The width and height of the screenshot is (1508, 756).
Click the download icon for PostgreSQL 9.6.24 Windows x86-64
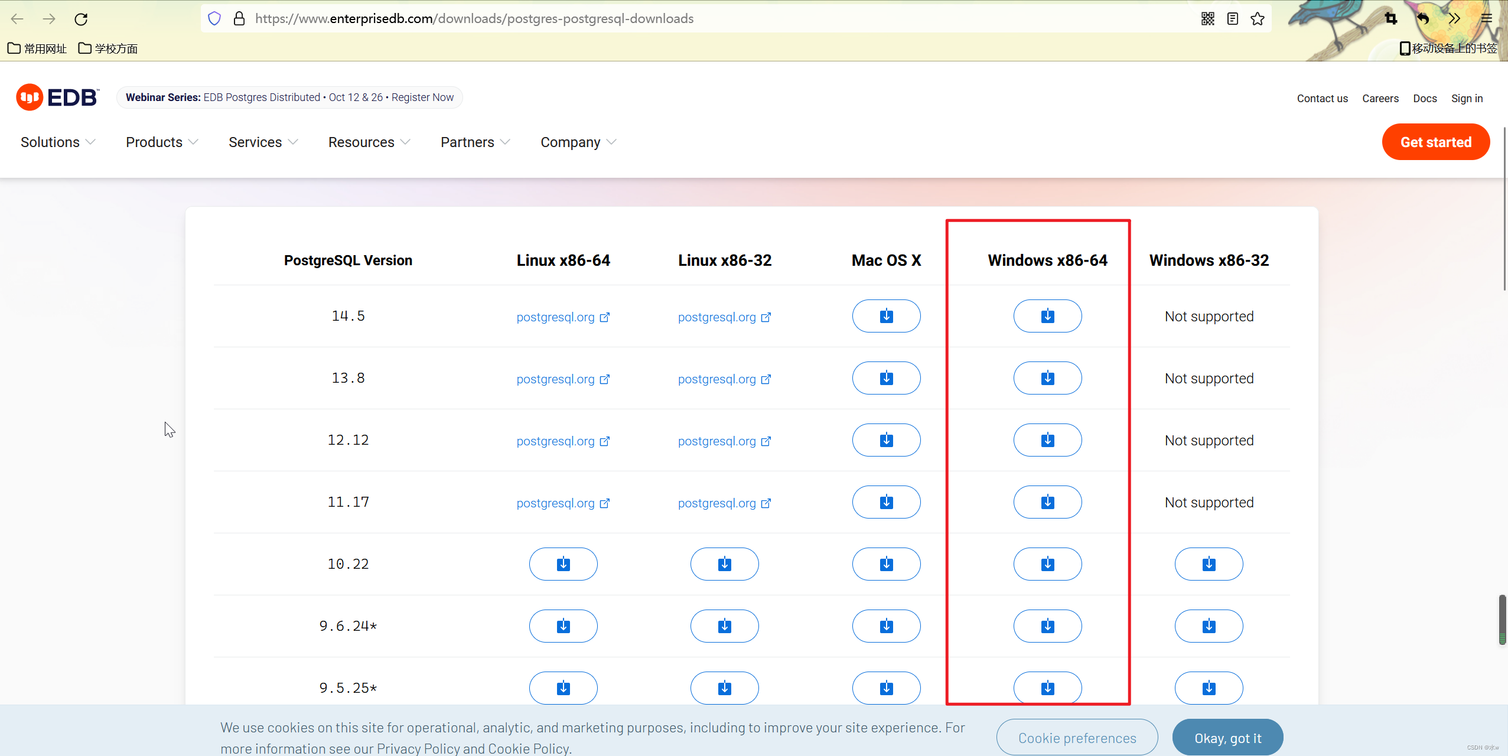coord(1047,626)
